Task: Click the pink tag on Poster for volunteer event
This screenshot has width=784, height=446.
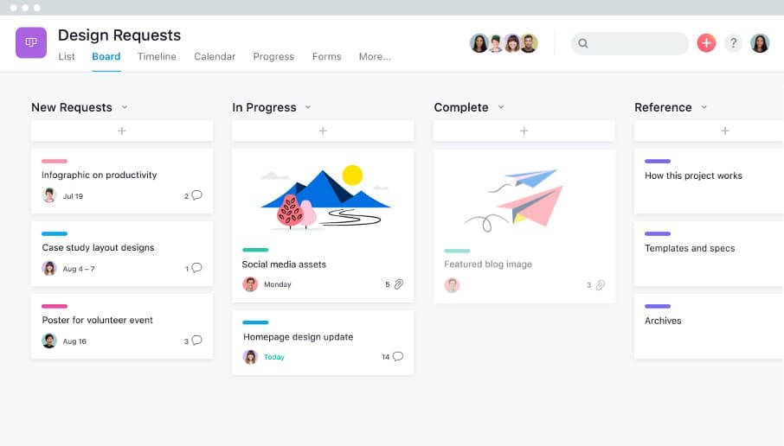Action: tap(55, 306)
